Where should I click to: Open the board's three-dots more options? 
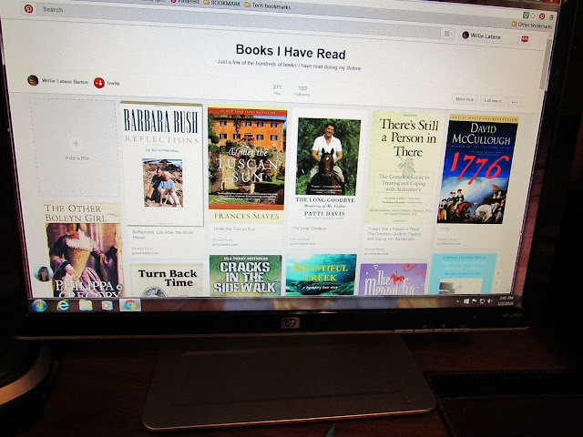pos(515,102)
